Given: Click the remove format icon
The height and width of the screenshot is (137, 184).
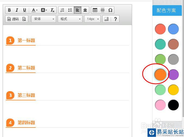Looking at the screenshot, I should tap(52, 10).
